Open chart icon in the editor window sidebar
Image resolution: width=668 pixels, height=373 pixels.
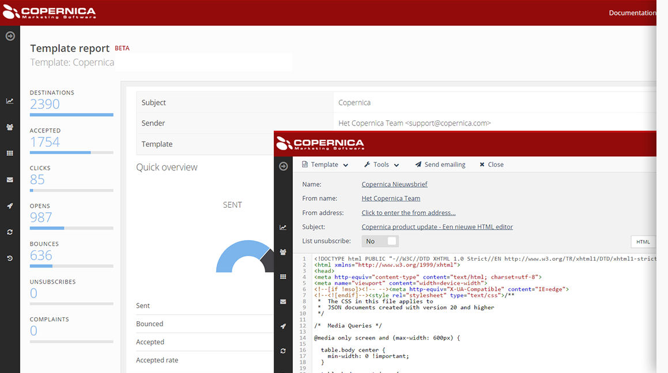pos(283,227)
